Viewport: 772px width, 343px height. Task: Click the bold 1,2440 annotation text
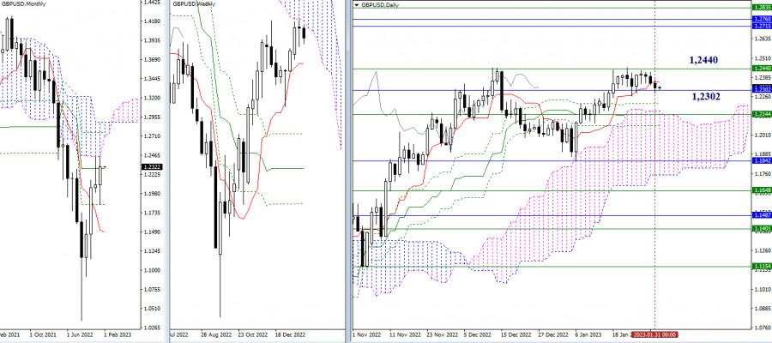pyautogui.click(x=703, y=61)
